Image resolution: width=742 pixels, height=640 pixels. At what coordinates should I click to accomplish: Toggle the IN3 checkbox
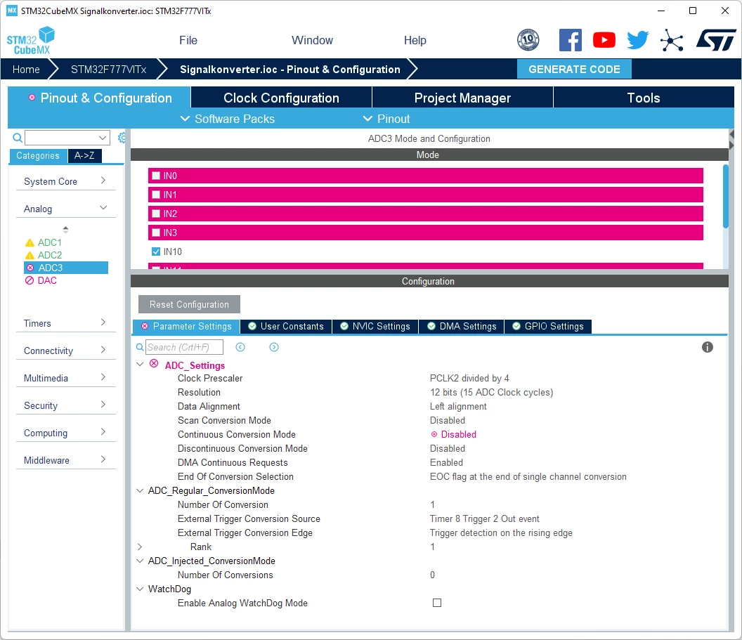click(x=156, y=233)
